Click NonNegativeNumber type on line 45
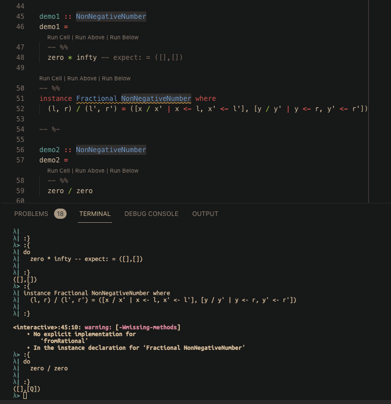This screenshot has height=404, width=391. (111, 17)
